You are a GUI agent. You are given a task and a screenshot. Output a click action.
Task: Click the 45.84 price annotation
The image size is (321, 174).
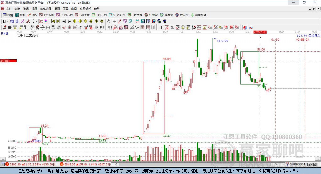(x=167, y=59)
